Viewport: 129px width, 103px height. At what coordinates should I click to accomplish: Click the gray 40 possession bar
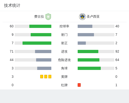[85, 26]
